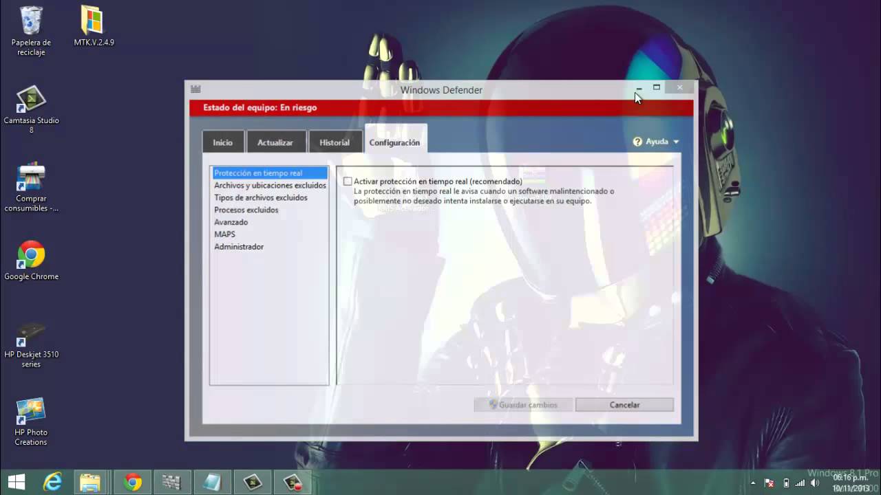Screen dimensions: 881x495
Task: Open network signal icon in tray
Action: 800,483
